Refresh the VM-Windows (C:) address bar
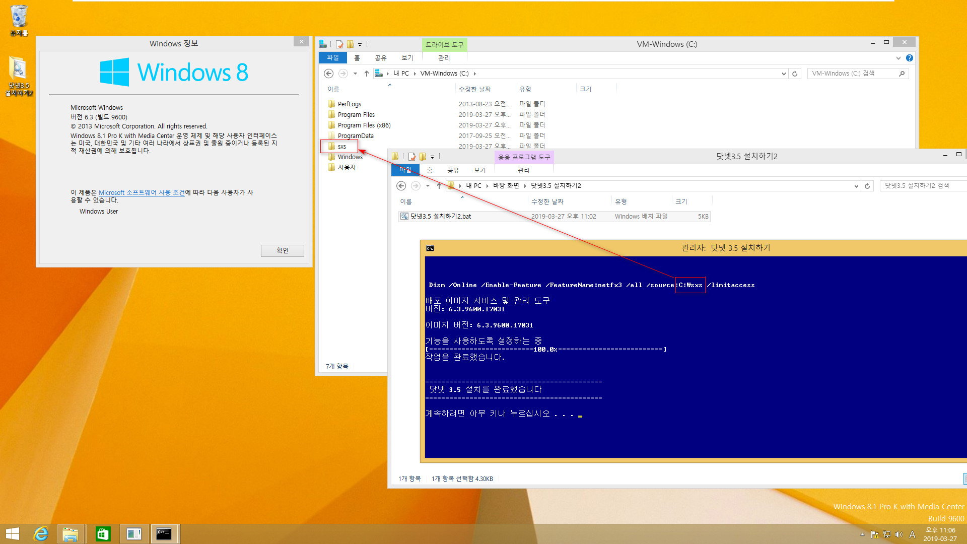 click(795, 74)
